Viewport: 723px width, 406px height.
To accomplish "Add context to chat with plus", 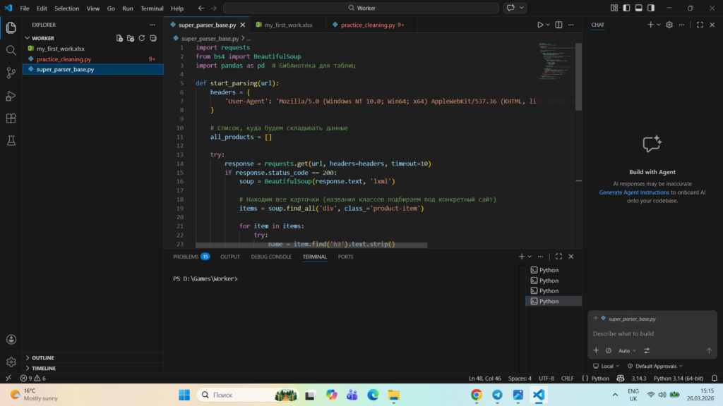I will (596, 350).
